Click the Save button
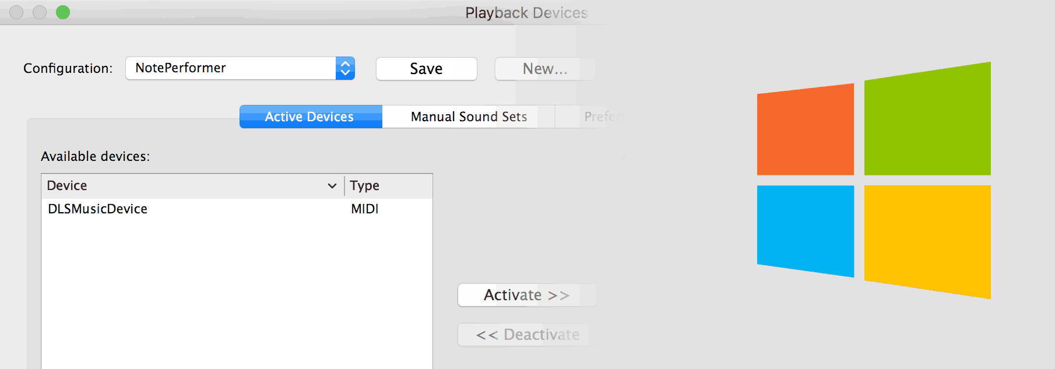The image size is (1055, 369). (x=426, y=69)
